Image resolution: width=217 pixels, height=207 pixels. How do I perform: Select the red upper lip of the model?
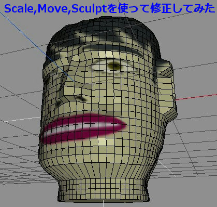[x=83, y=121]
